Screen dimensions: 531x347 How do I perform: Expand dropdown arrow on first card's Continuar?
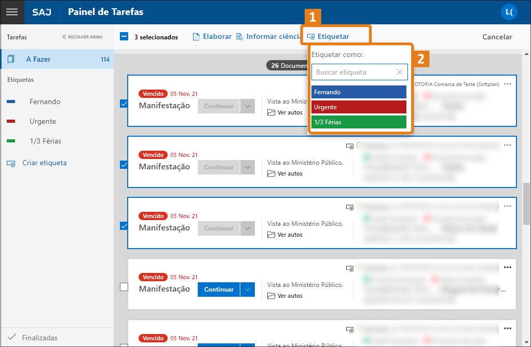coord(248,106)
